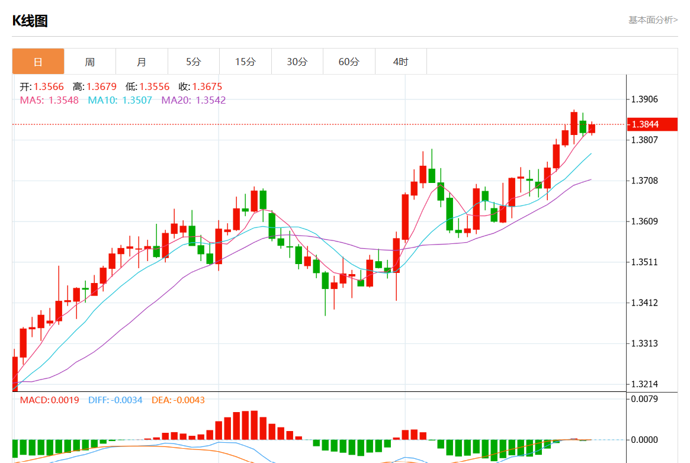Click the 1.3511 price axis label
Viewport: 690px width, 463px height.
tap(644, 262)
